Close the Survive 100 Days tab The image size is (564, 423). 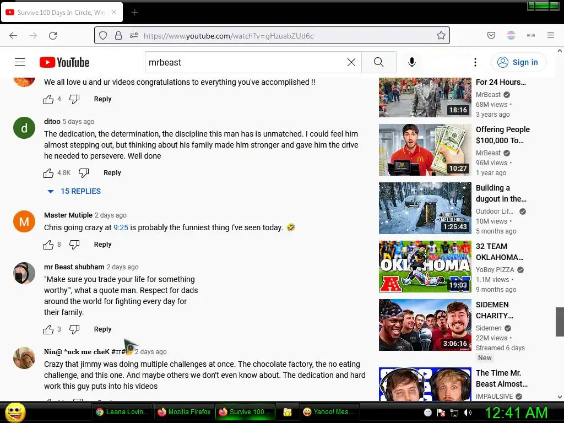tap(114, 12)
